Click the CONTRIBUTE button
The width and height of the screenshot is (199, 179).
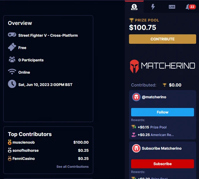point(162,39)
